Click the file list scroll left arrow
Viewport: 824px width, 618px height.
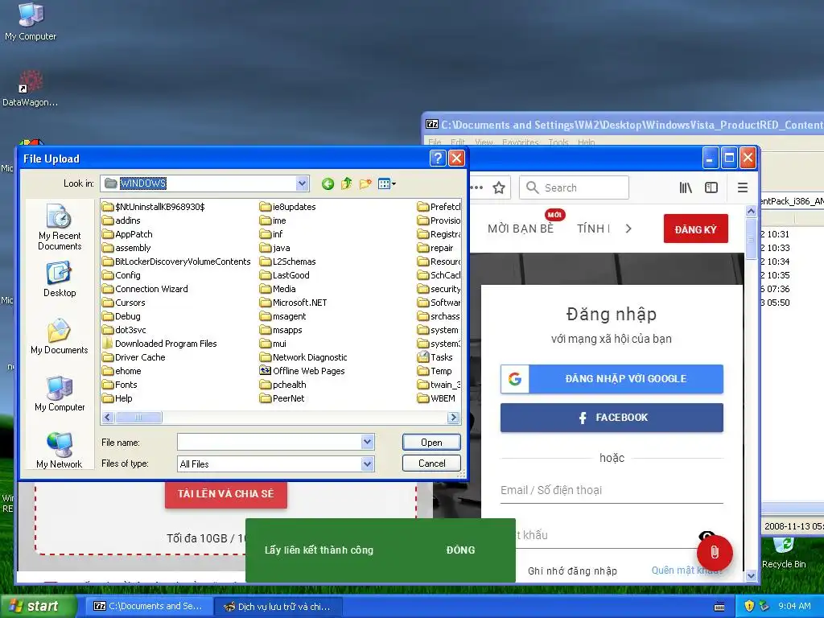click(x=109, y=418)
